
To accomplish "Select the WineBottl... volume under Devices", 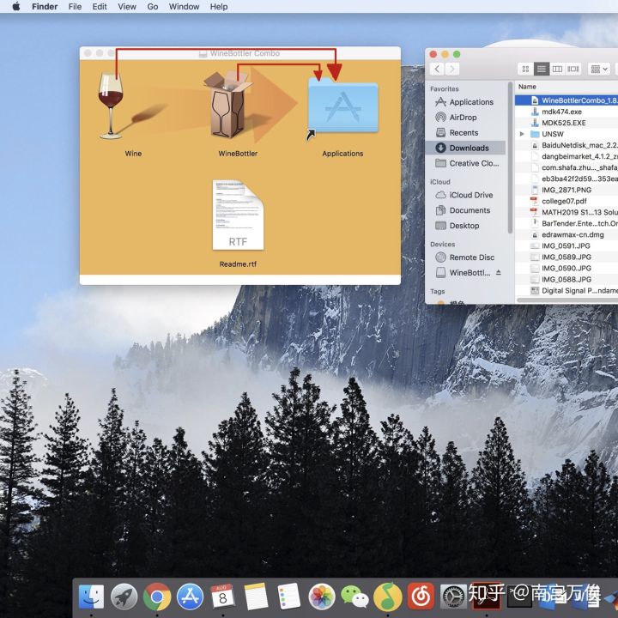I will click(x=463, y=273).
